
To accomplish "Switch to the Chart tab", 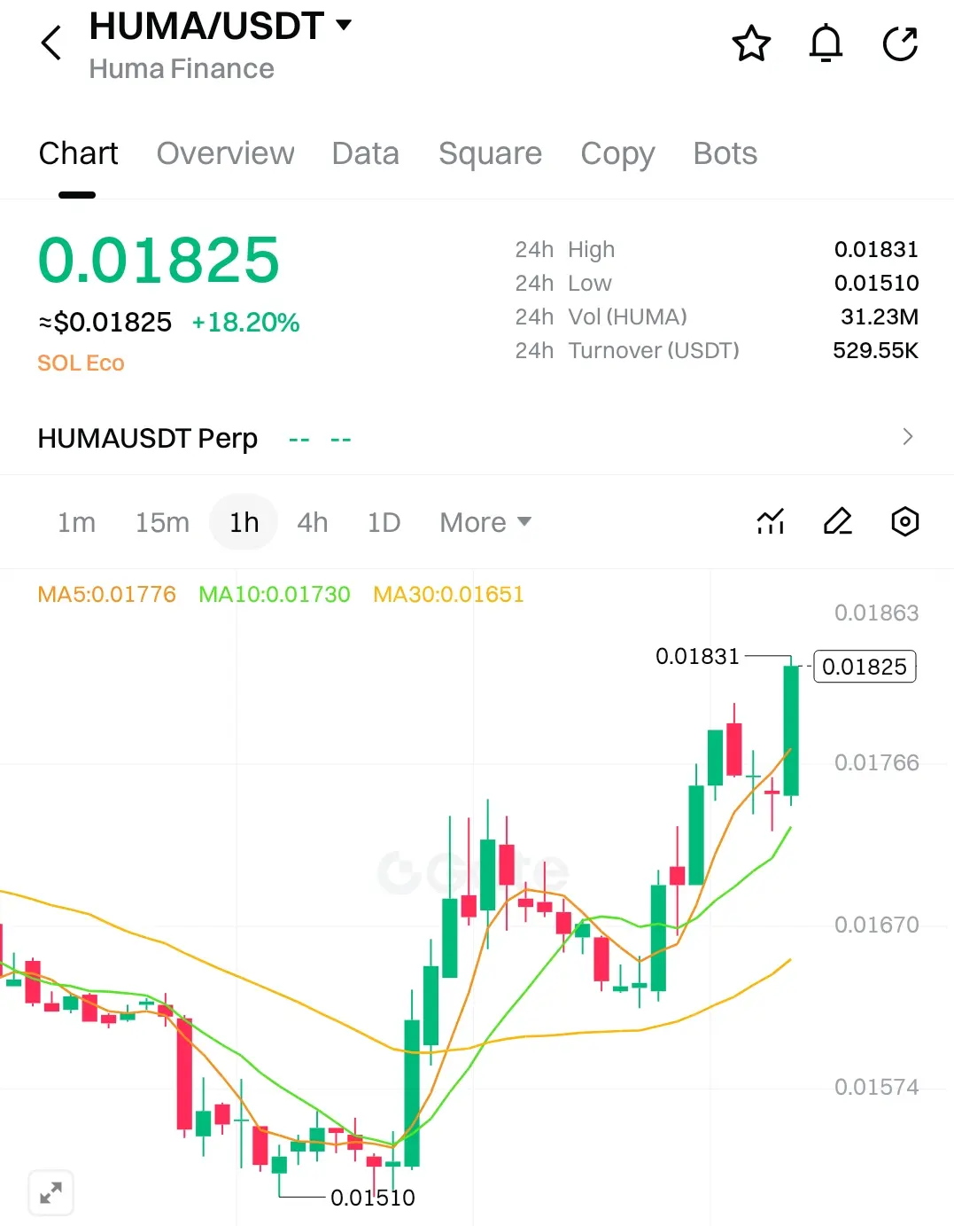I will coord(78,153).
